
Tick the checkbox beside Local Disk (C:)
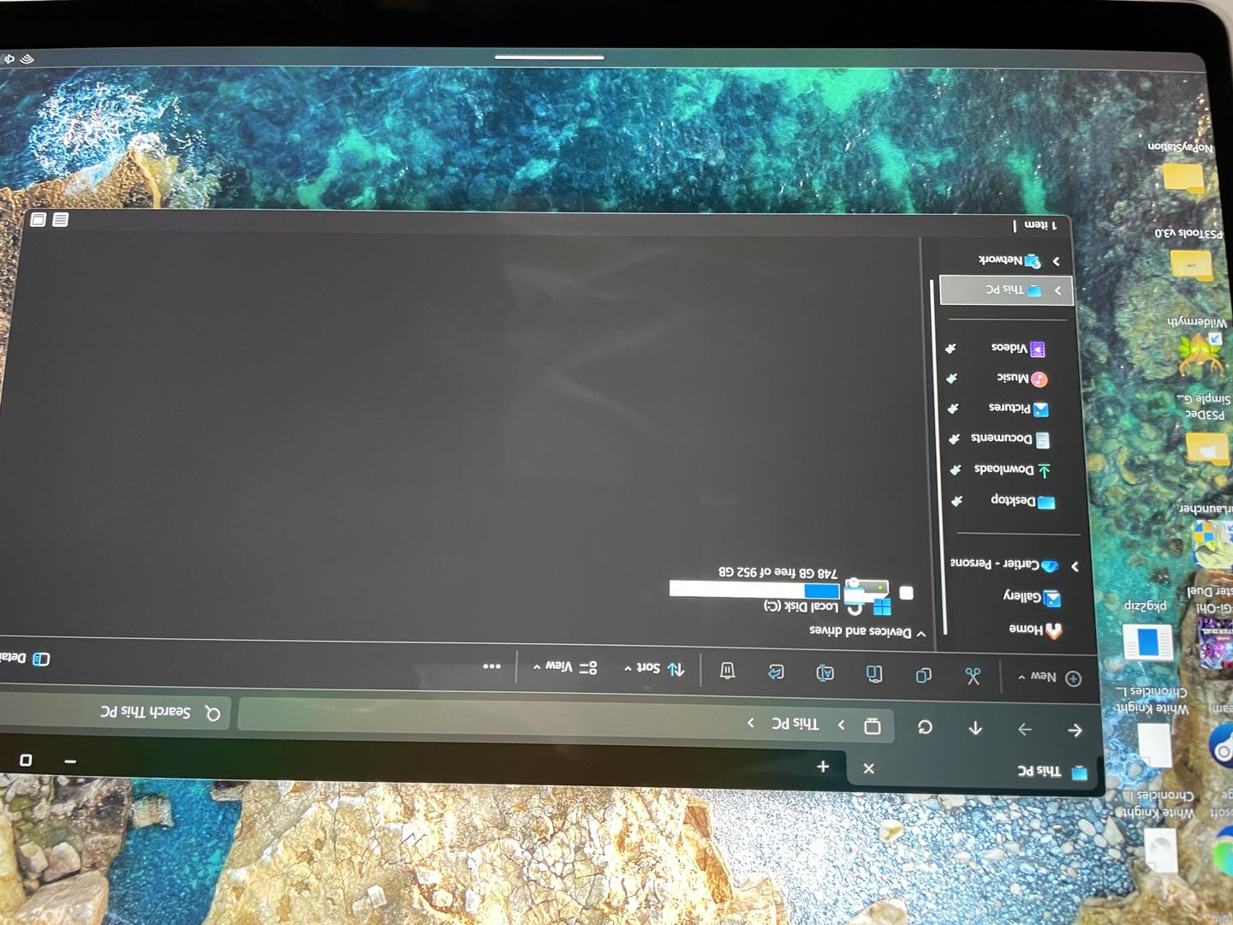click(907, 593)
